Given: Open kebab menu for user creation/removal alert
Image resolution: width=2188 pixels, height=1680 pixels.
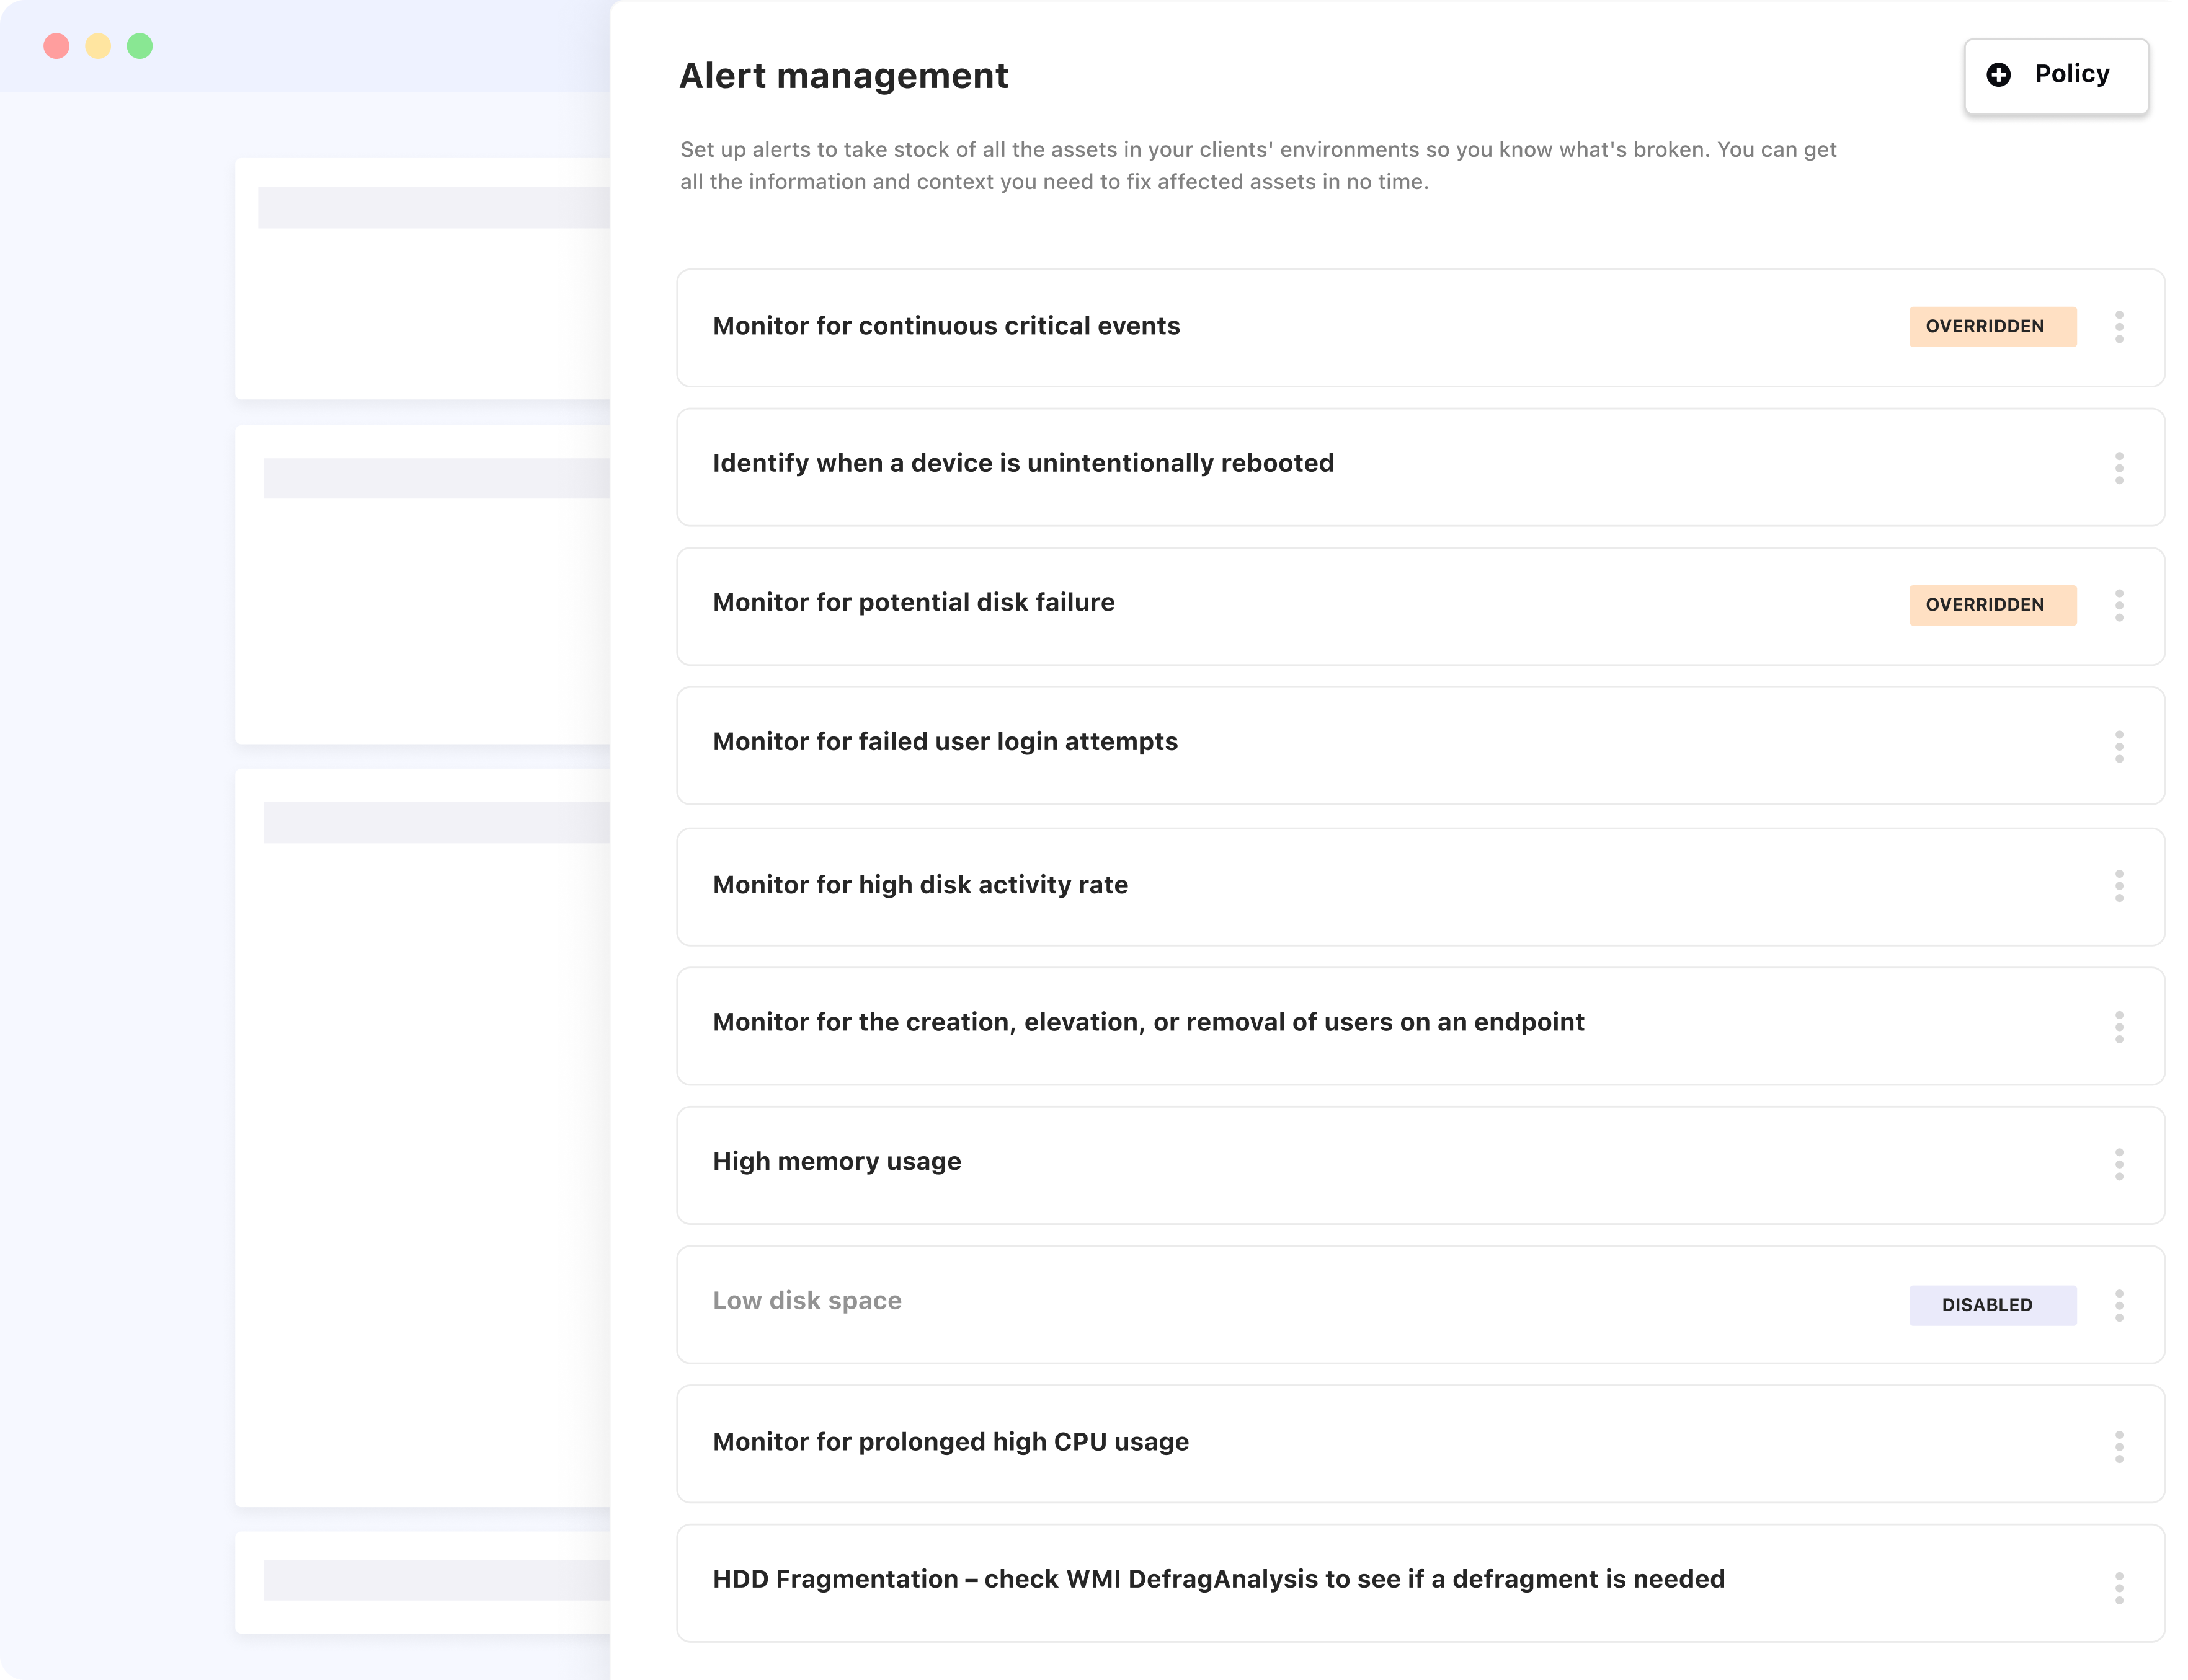Looking at the screenshot, I should tap(2119, 1027).
